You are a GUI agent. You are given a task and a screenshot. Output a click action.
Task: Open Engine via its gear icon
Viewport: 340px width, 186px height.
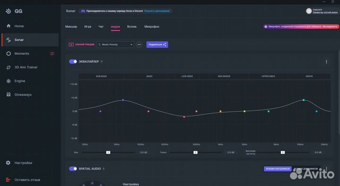click(8, 81)
